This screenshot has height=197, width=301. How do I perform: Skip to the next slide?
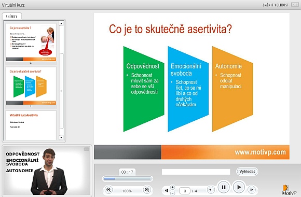[x=252, y=190]
